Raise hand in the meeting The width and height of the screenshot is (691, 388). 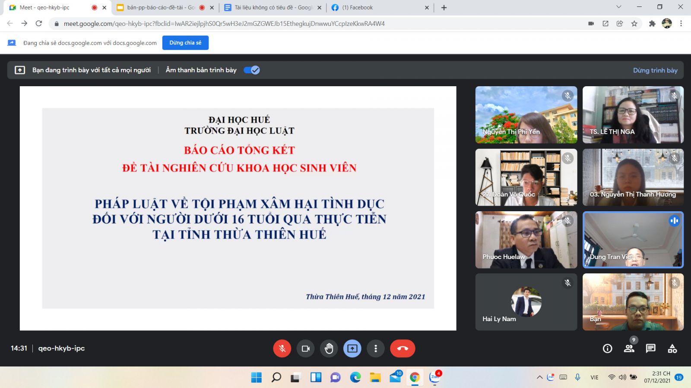pos(329,348)
